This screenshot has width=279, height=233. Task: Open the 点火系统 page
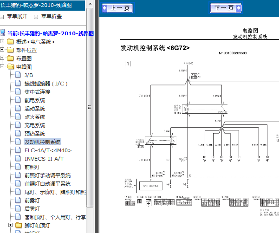click(35, 117)
